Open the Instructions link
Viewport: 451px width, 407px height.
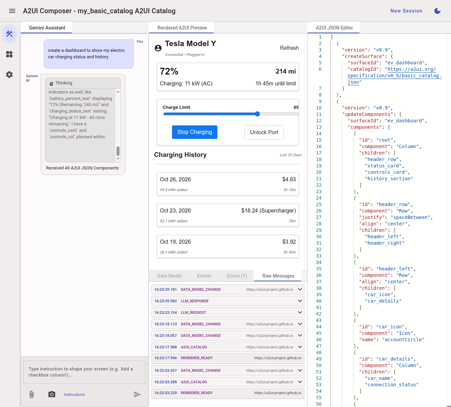(x=74, y=394)
